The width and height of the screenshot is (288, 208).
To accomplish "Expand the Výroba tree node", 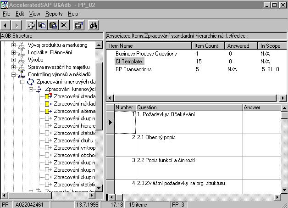I will point(13,60).
